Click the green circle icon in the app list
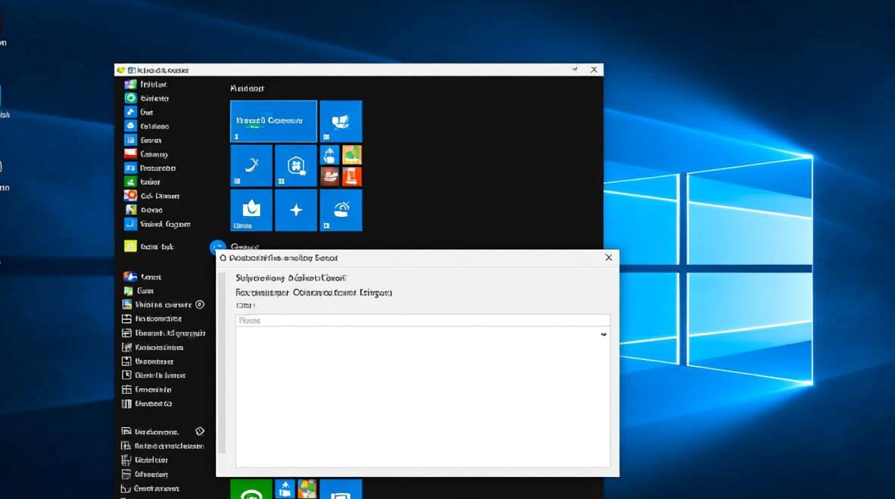This screenshot has height=499, width=895. (x=131, y=98)
